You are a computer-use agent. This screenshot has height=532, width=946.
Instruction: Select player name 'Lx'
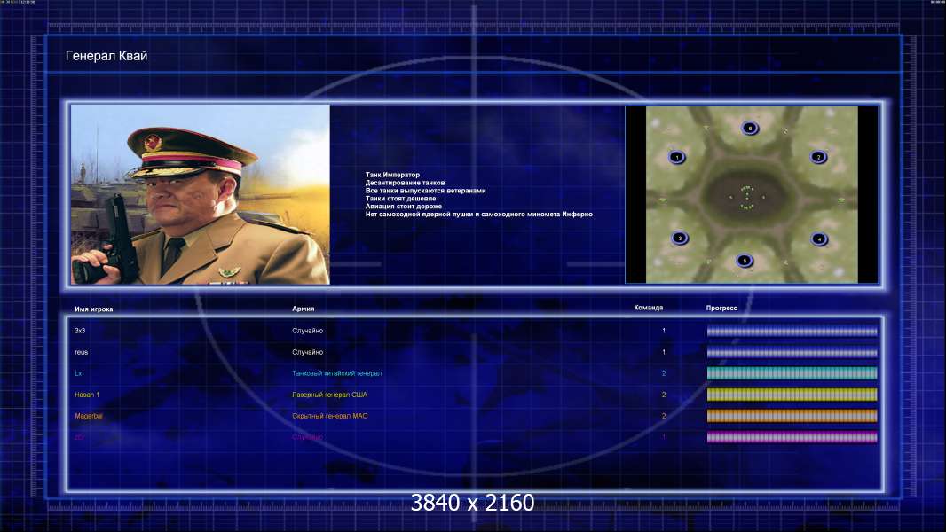78,373
